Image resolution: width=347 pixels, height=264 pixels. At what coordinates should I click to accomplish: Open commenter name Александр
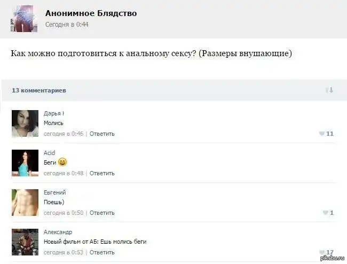pyautogui.click(x=58, y=232)
